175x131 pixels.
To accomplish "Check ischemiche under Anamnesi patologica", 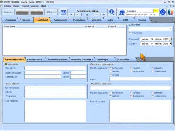I will tap(110, 68).
